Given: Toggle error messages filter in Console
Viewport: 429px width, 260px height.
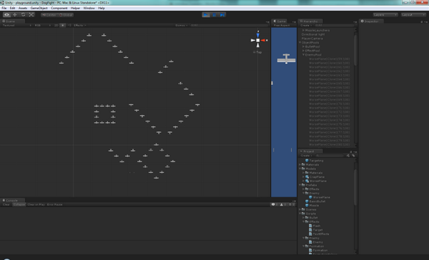Looking at the screenshot, I should pyautogui.click(x=292, y=204).
